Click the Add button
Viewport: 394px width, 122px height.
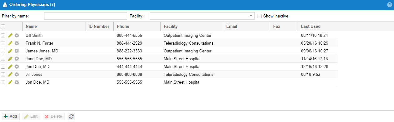(11, 116)
